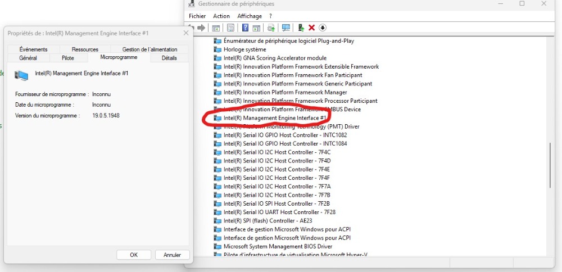Open the Affichage menu
Image resolution: width=562 pixels, height=272 pixels.
(250, 16)
